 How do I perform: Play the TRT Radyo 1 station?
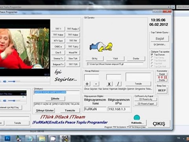pos(73,29)
